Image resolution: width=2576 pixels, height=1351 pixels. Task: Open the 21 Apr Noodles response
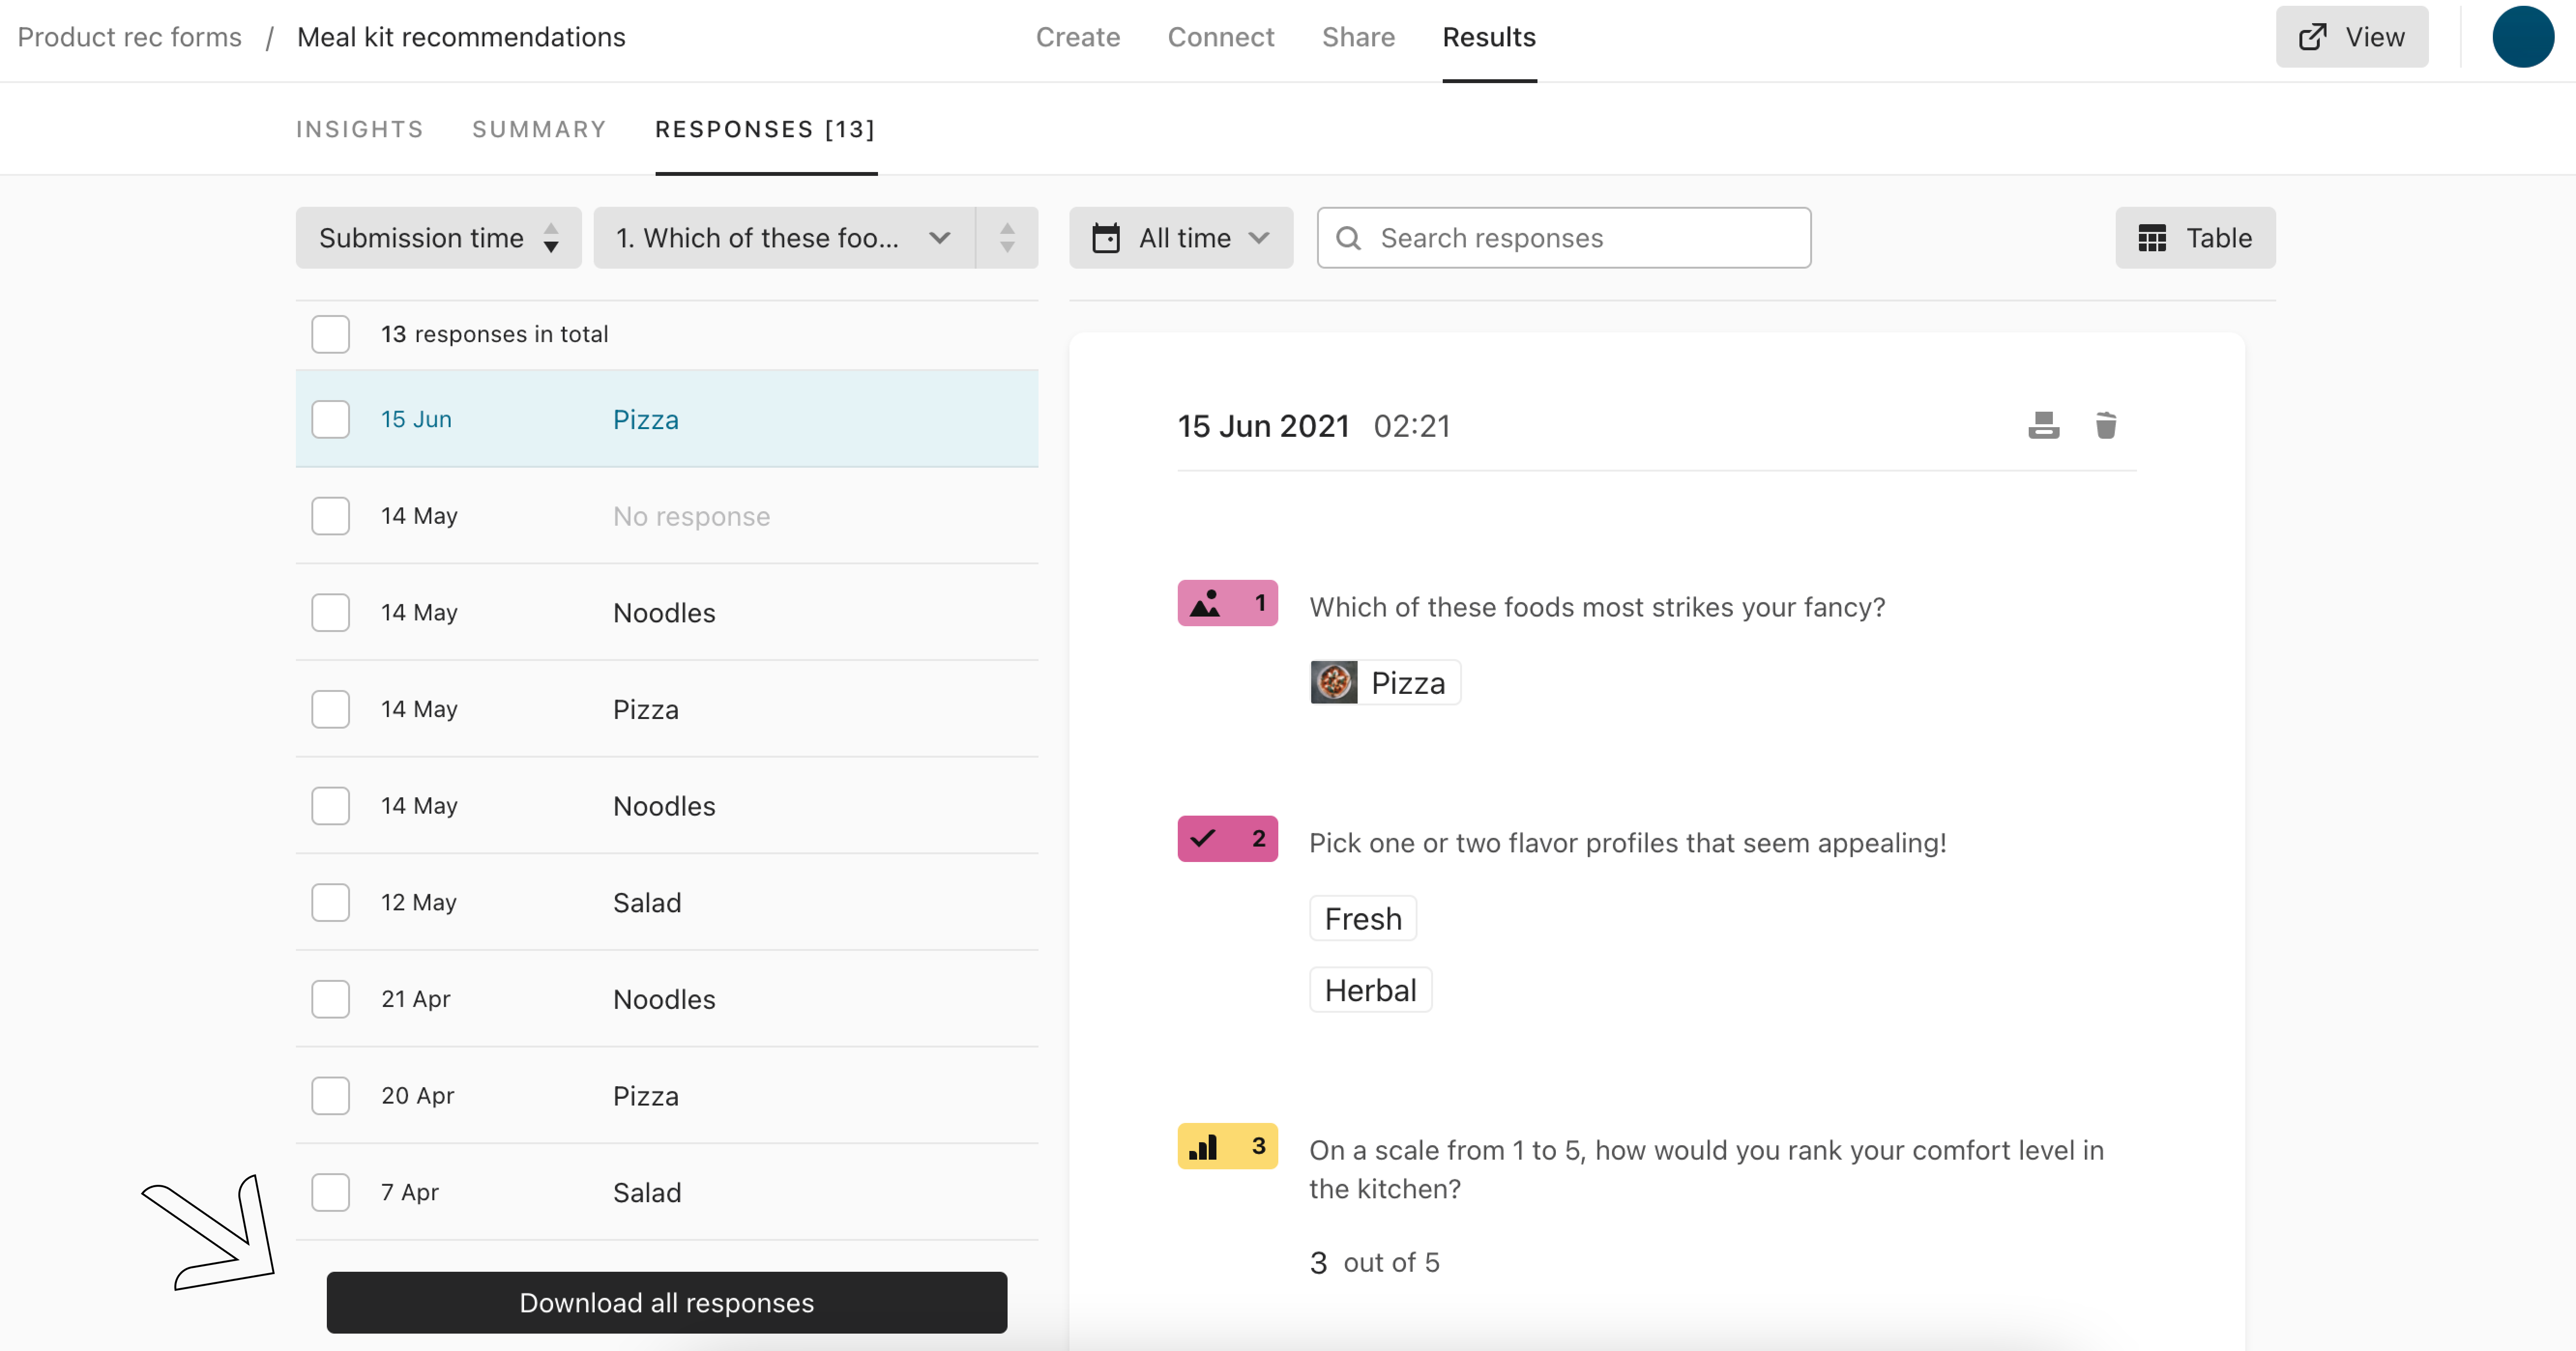tap(667, 999)
